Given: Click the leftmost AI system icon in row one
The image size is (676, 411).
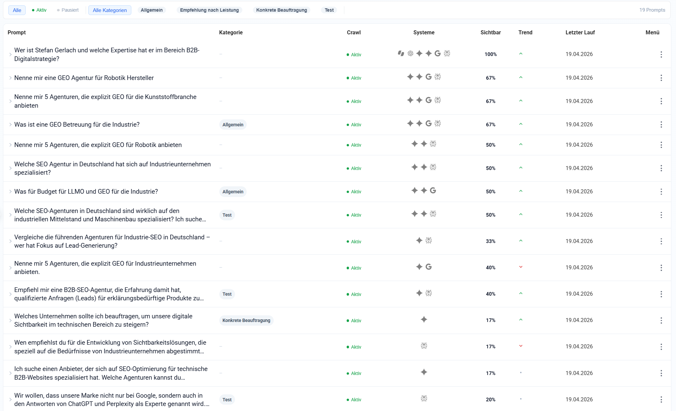Looking at the screenshot, I should (x=401, y=54).
